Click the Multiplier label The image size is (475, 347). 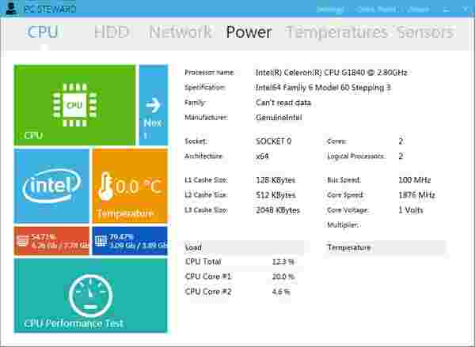pyautogui.click(x=343, y=224)
